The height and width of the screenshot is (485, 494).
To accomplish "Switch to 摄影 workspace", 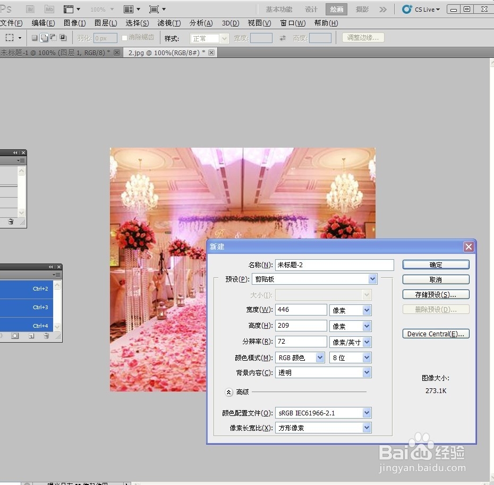I will click(x=362, y=10).
